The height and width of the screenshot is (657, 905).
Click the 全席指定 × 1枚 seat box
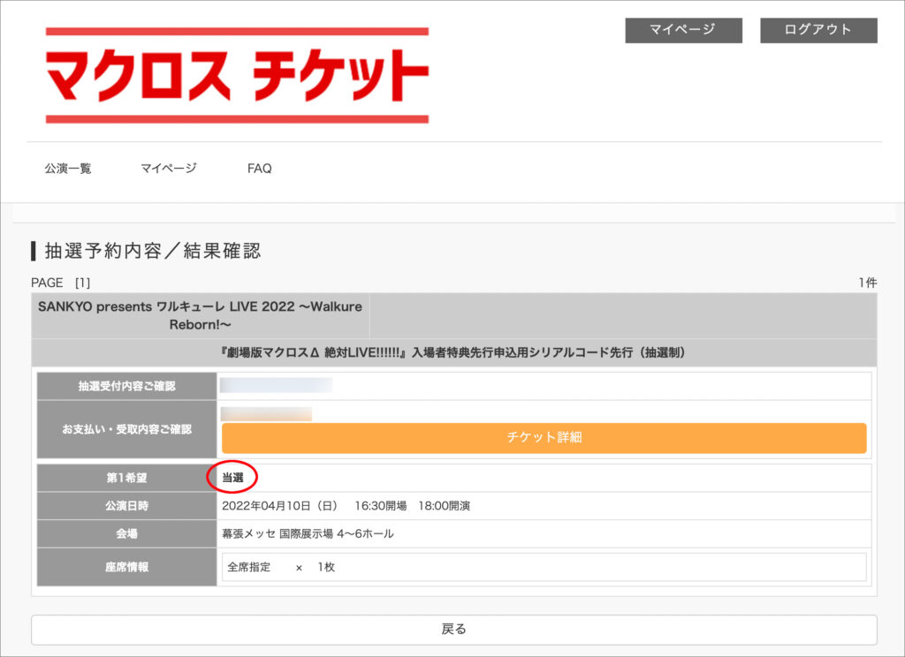pyautogui.click(x=544, y=567)
